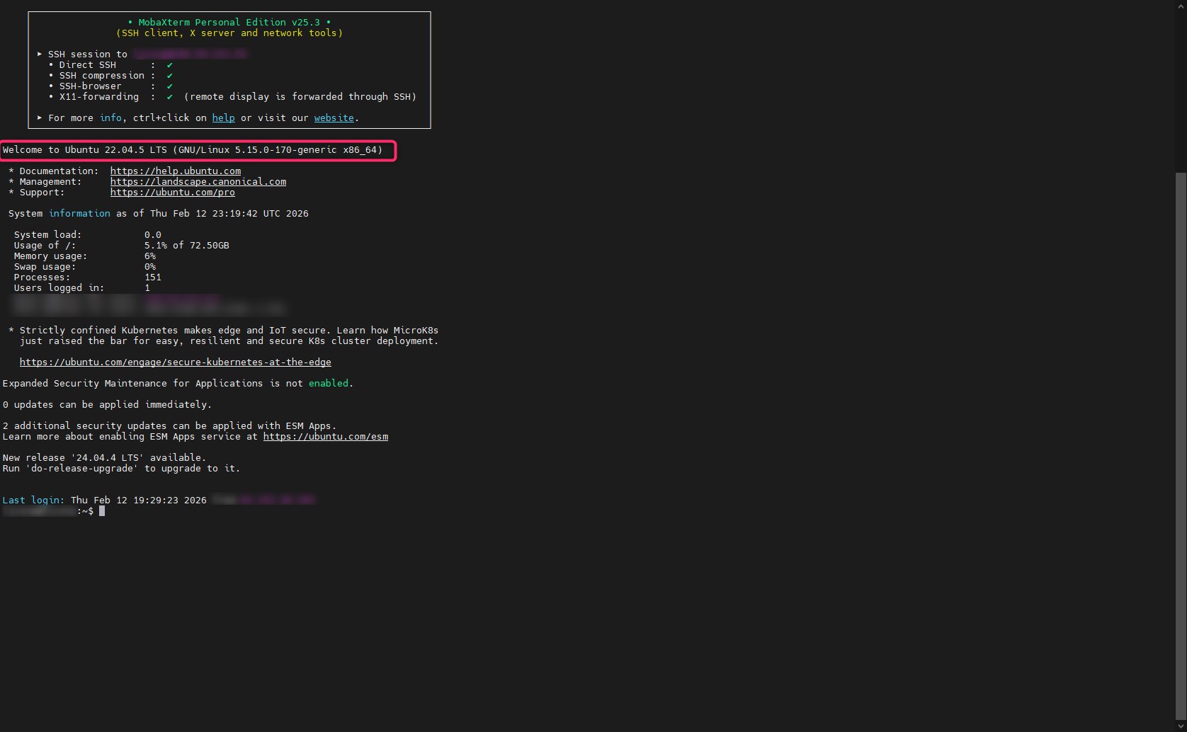Click the SSH compression checkmark
This screenshot has width=1187, height=732.
point(170,76)
